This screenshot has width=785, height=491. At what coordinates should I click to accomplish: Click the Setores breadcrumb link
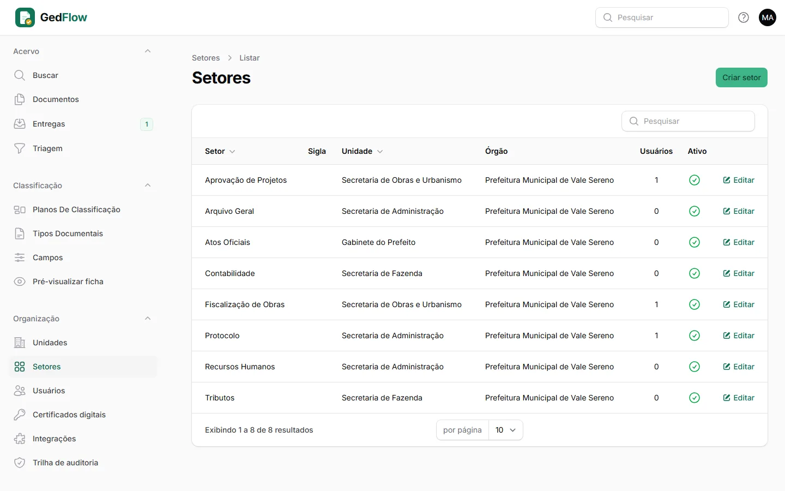point(206,58)
